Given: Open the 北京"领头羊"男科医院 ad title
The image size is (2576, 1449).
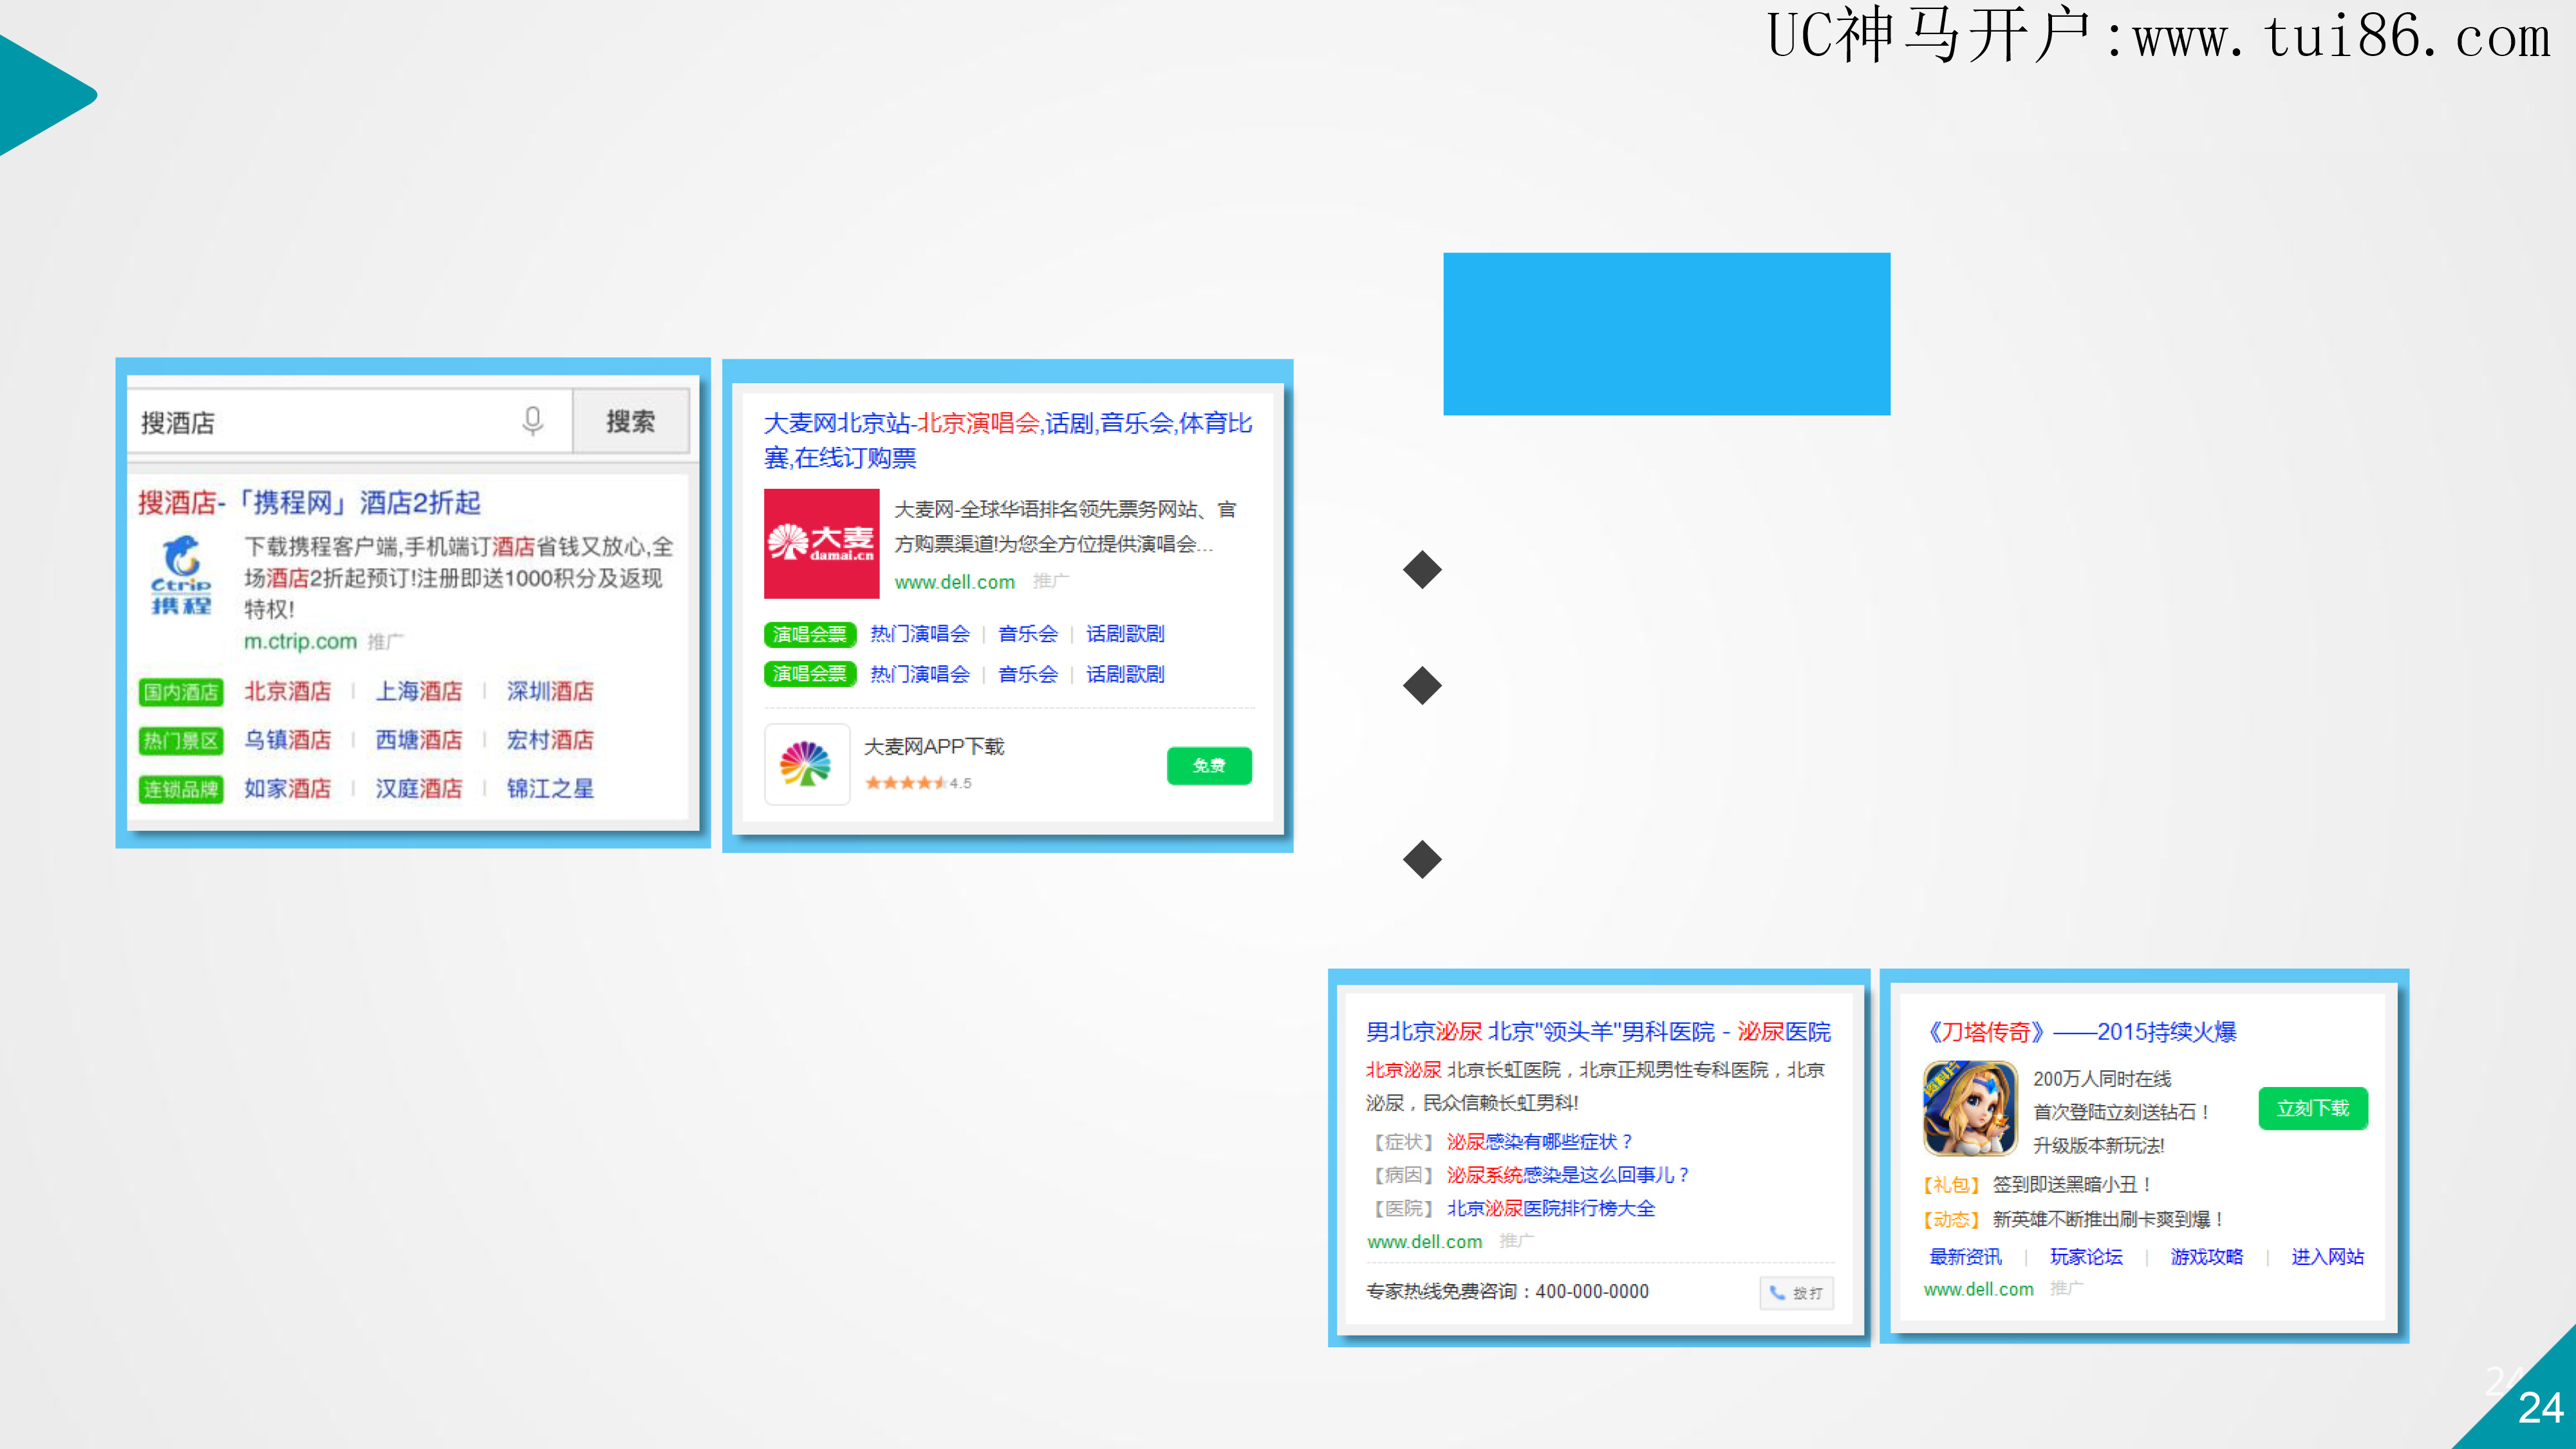Looking at the screenshot, I should [x=1598, y=1032].
